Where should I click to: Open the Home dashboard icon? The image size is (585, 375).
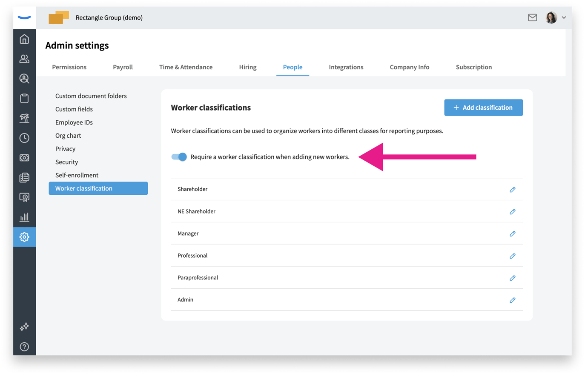24,39
